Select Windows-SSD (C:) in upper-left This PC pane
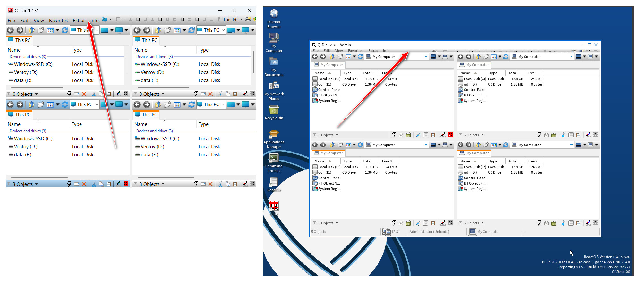Image resolution: width=640 pixels, height=282 pixels. click(30, 64)
